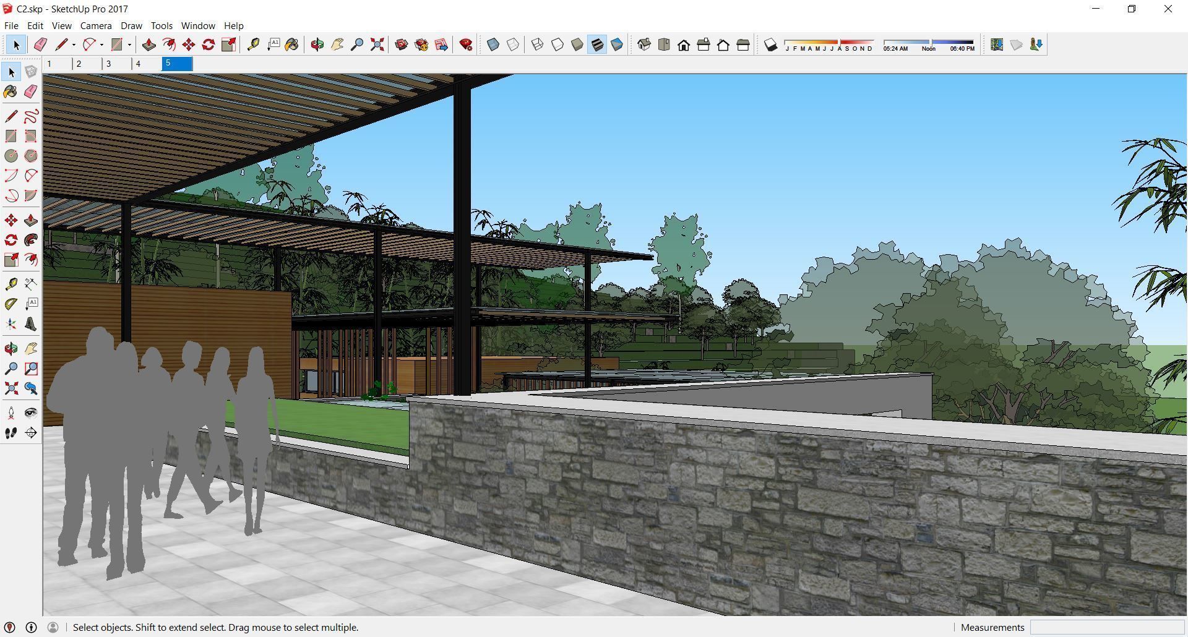The width and height of the screenshot is (1188, 637).
Task: Select the Scale tool in left toolbar
Action: (11, 260)
